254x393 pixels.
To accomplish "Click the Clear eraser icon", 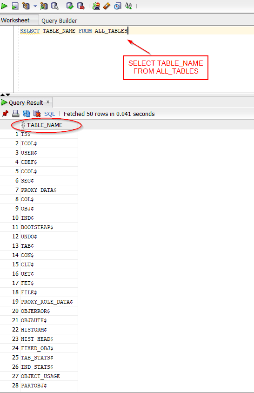I will [x=107, y=6].
